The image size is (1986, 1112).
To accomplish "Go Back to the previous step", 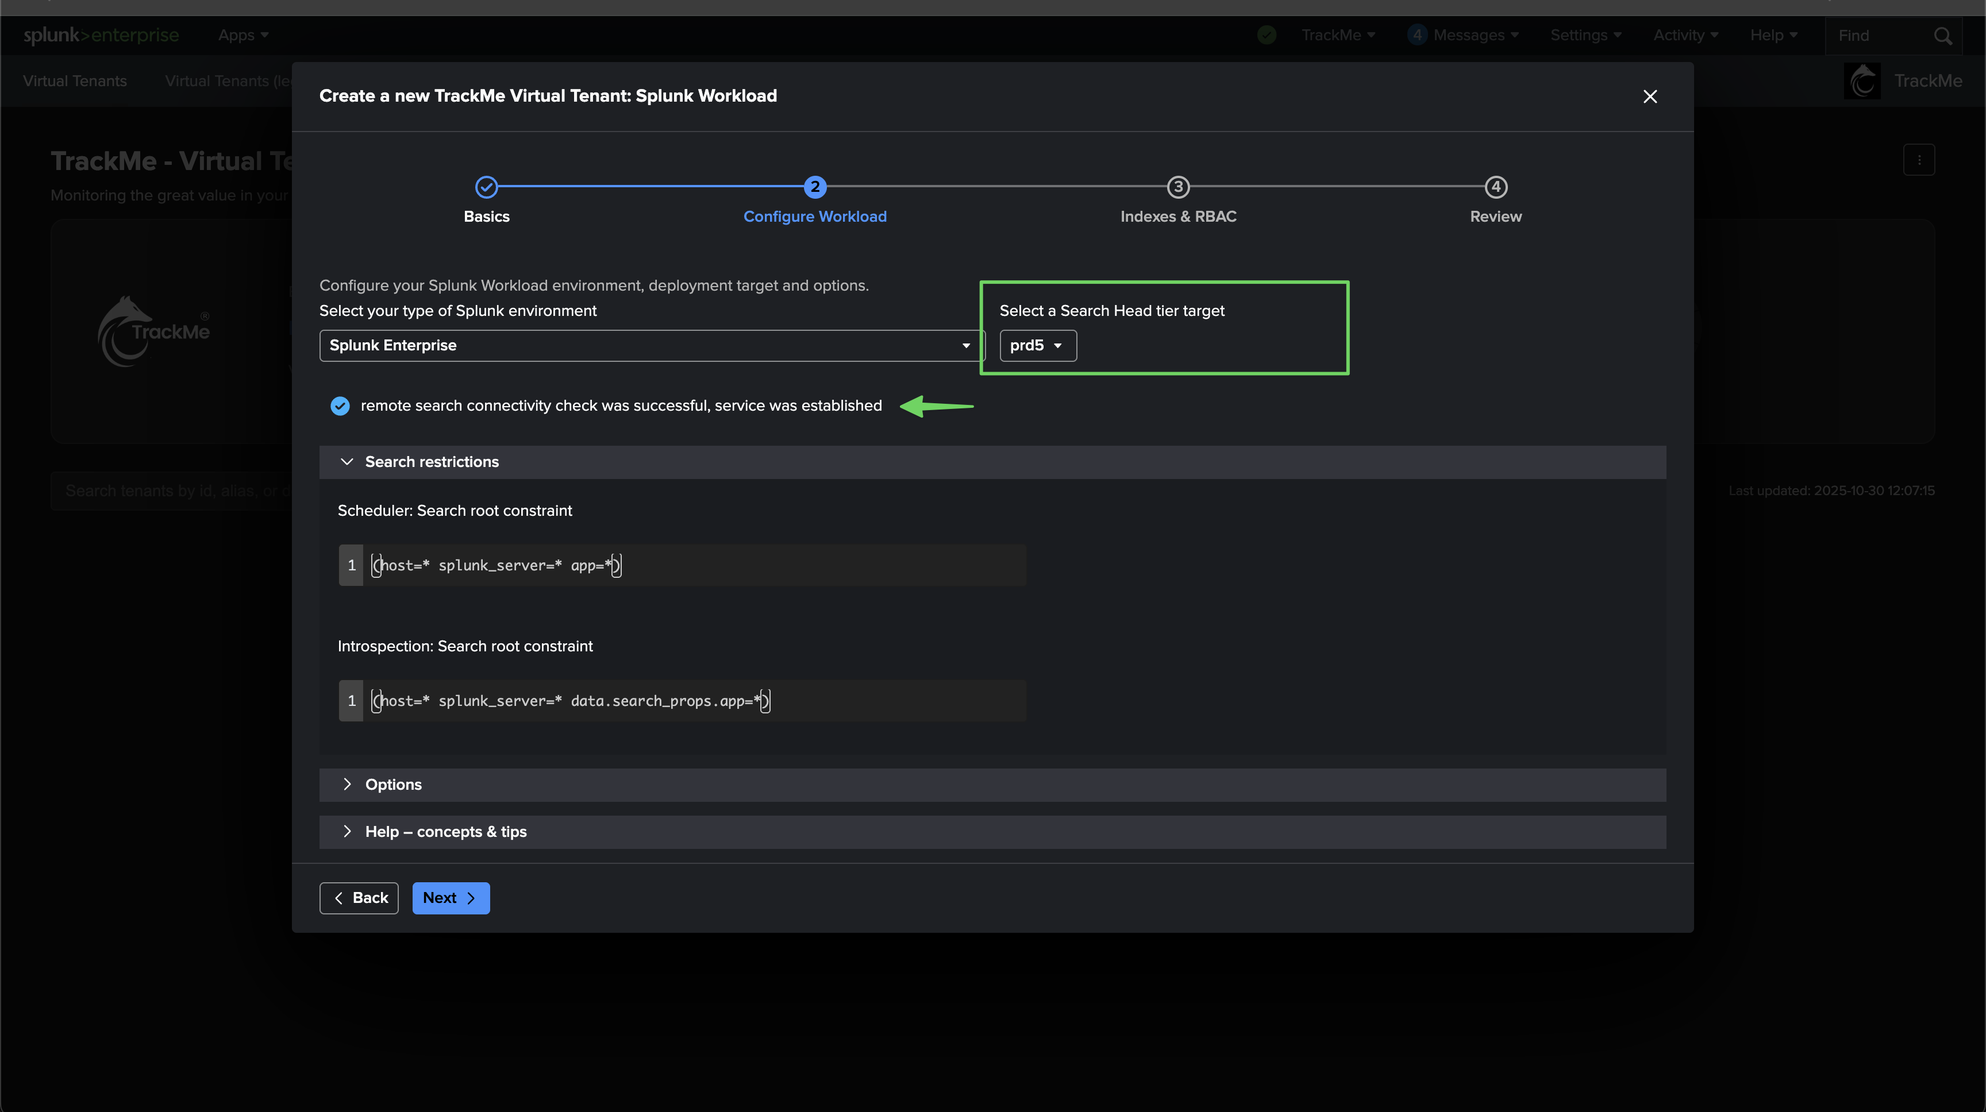I will coord(359,898).
